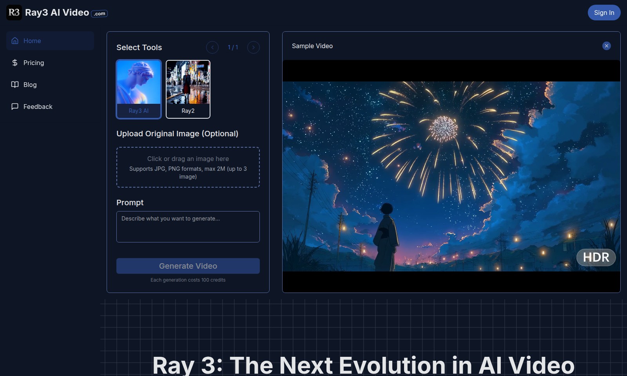Open the Pricing page
Screen dimensions: 627x376
[50, 63]
